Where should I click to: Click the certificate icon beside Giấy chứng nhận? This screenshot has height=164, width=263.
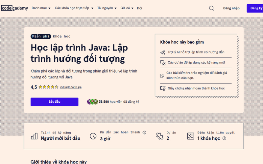coord(163,88)
